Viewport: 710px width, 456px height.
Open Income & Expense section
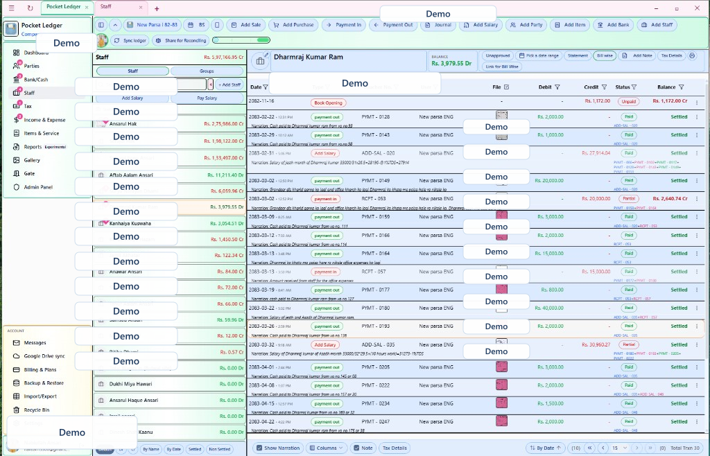pos(44,120)
